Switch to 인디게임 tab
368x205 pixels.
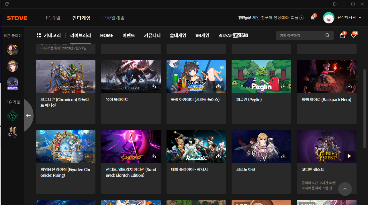click(x=81, y=18)
